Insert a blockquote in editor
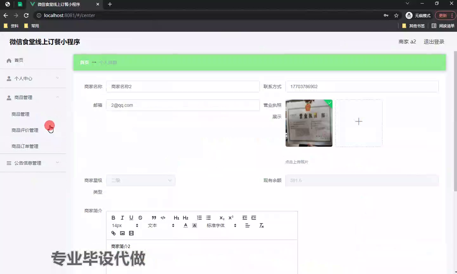The image size is (457, 274). pos(154,218)
